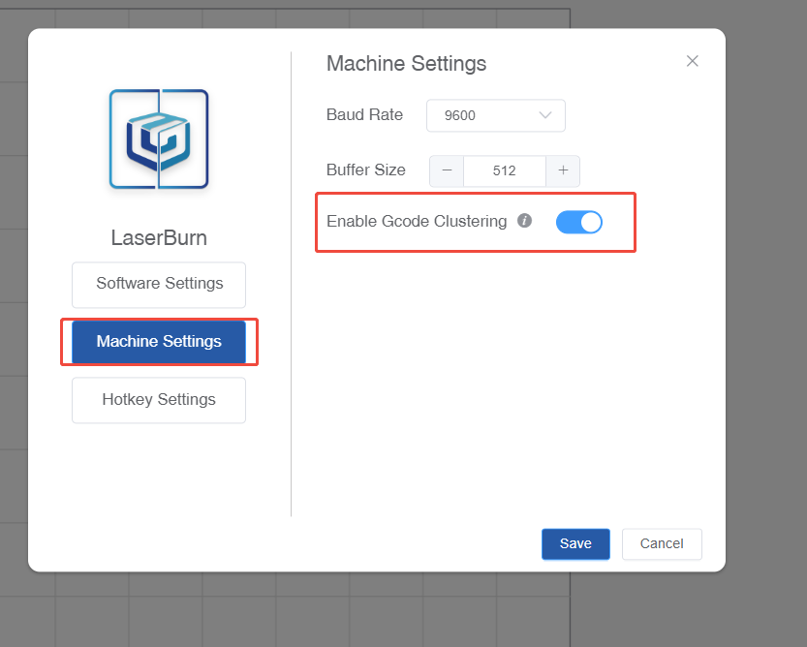The image size is (807, 647).
Task: Click the combo box showing 9600
Action: pos(495,115)
